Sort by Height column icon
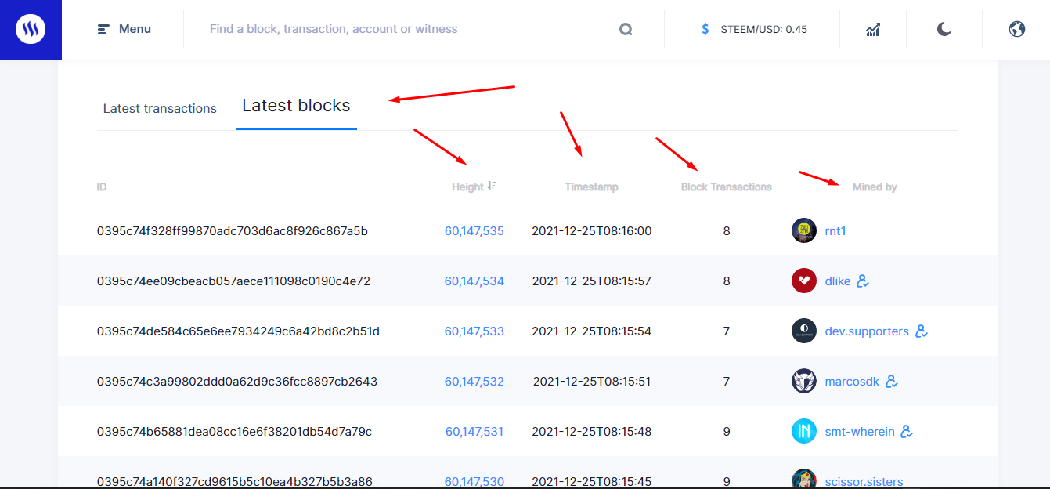This screenshot has height=489, width=1050. click(x=492, y=186)
